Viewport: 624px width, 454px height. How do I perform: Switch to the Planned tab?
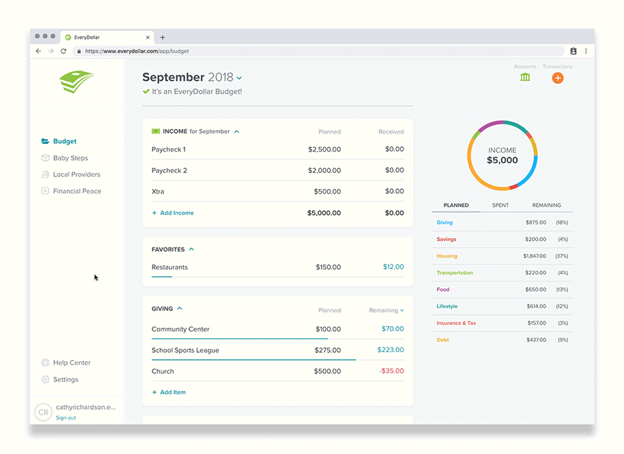456,205
